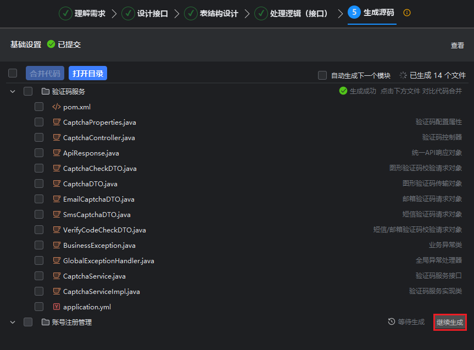
Task: Click the YAML icon beside application.yml
Action: pyautogui.click(x=57, y=307)
